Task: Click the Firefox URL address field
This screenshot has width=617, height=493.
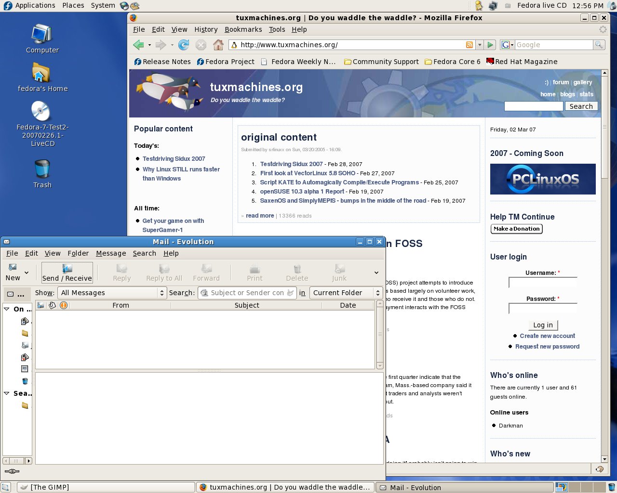Action: tap(352, 45)
